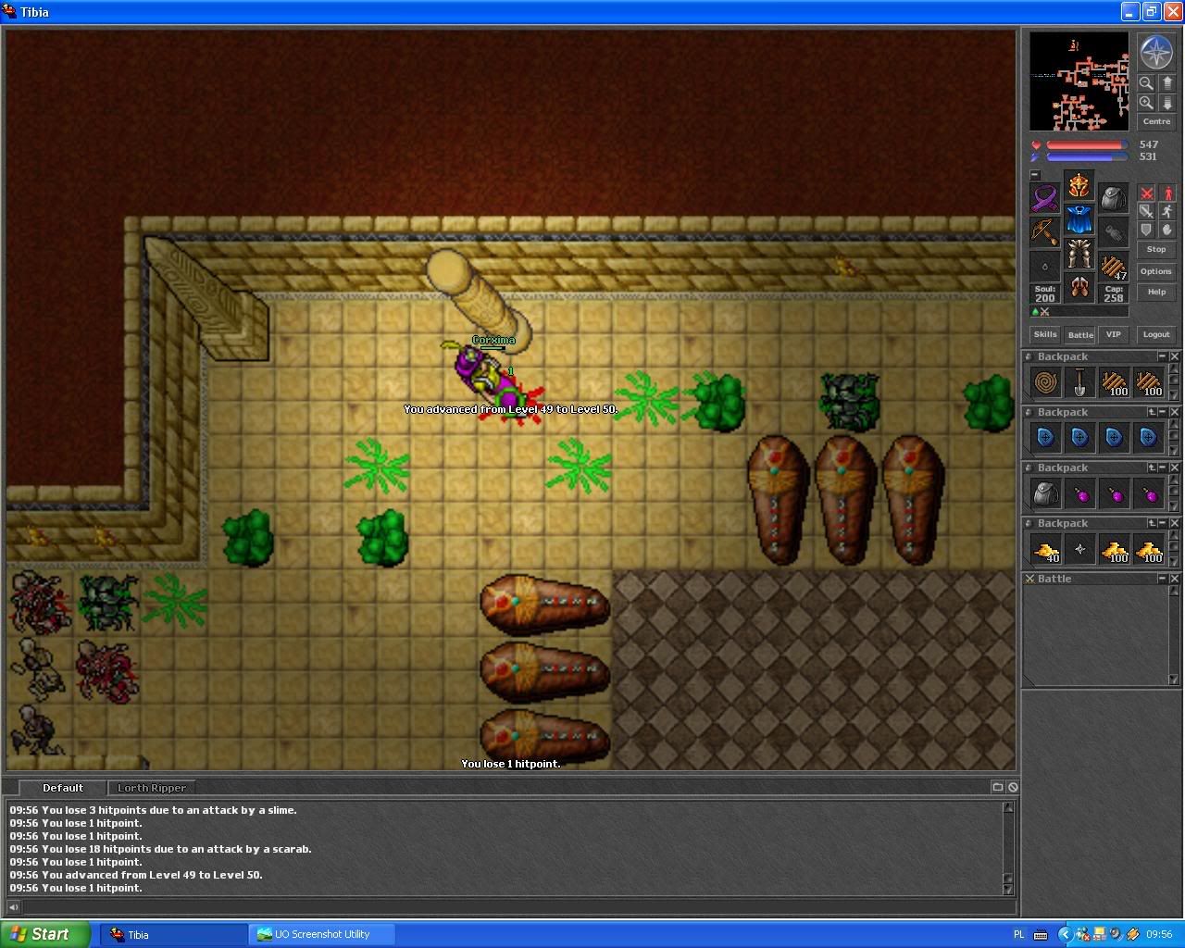Open the Help window
Screen dimensions: 1185x948
tap(1156, 292)
